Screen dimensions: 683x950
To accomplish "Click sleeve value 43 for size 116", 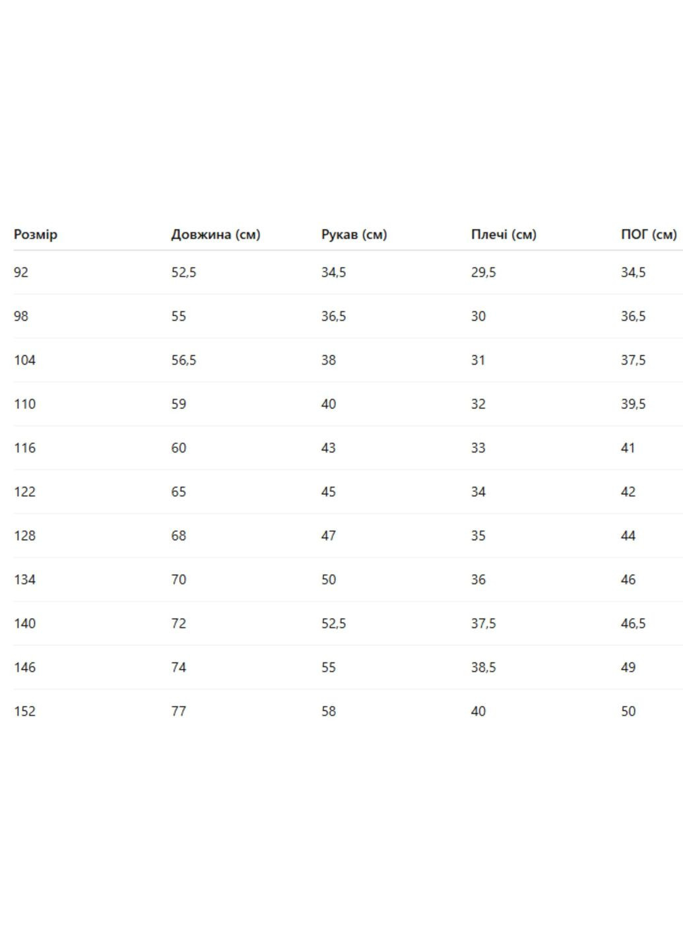I will pos(329,448).
